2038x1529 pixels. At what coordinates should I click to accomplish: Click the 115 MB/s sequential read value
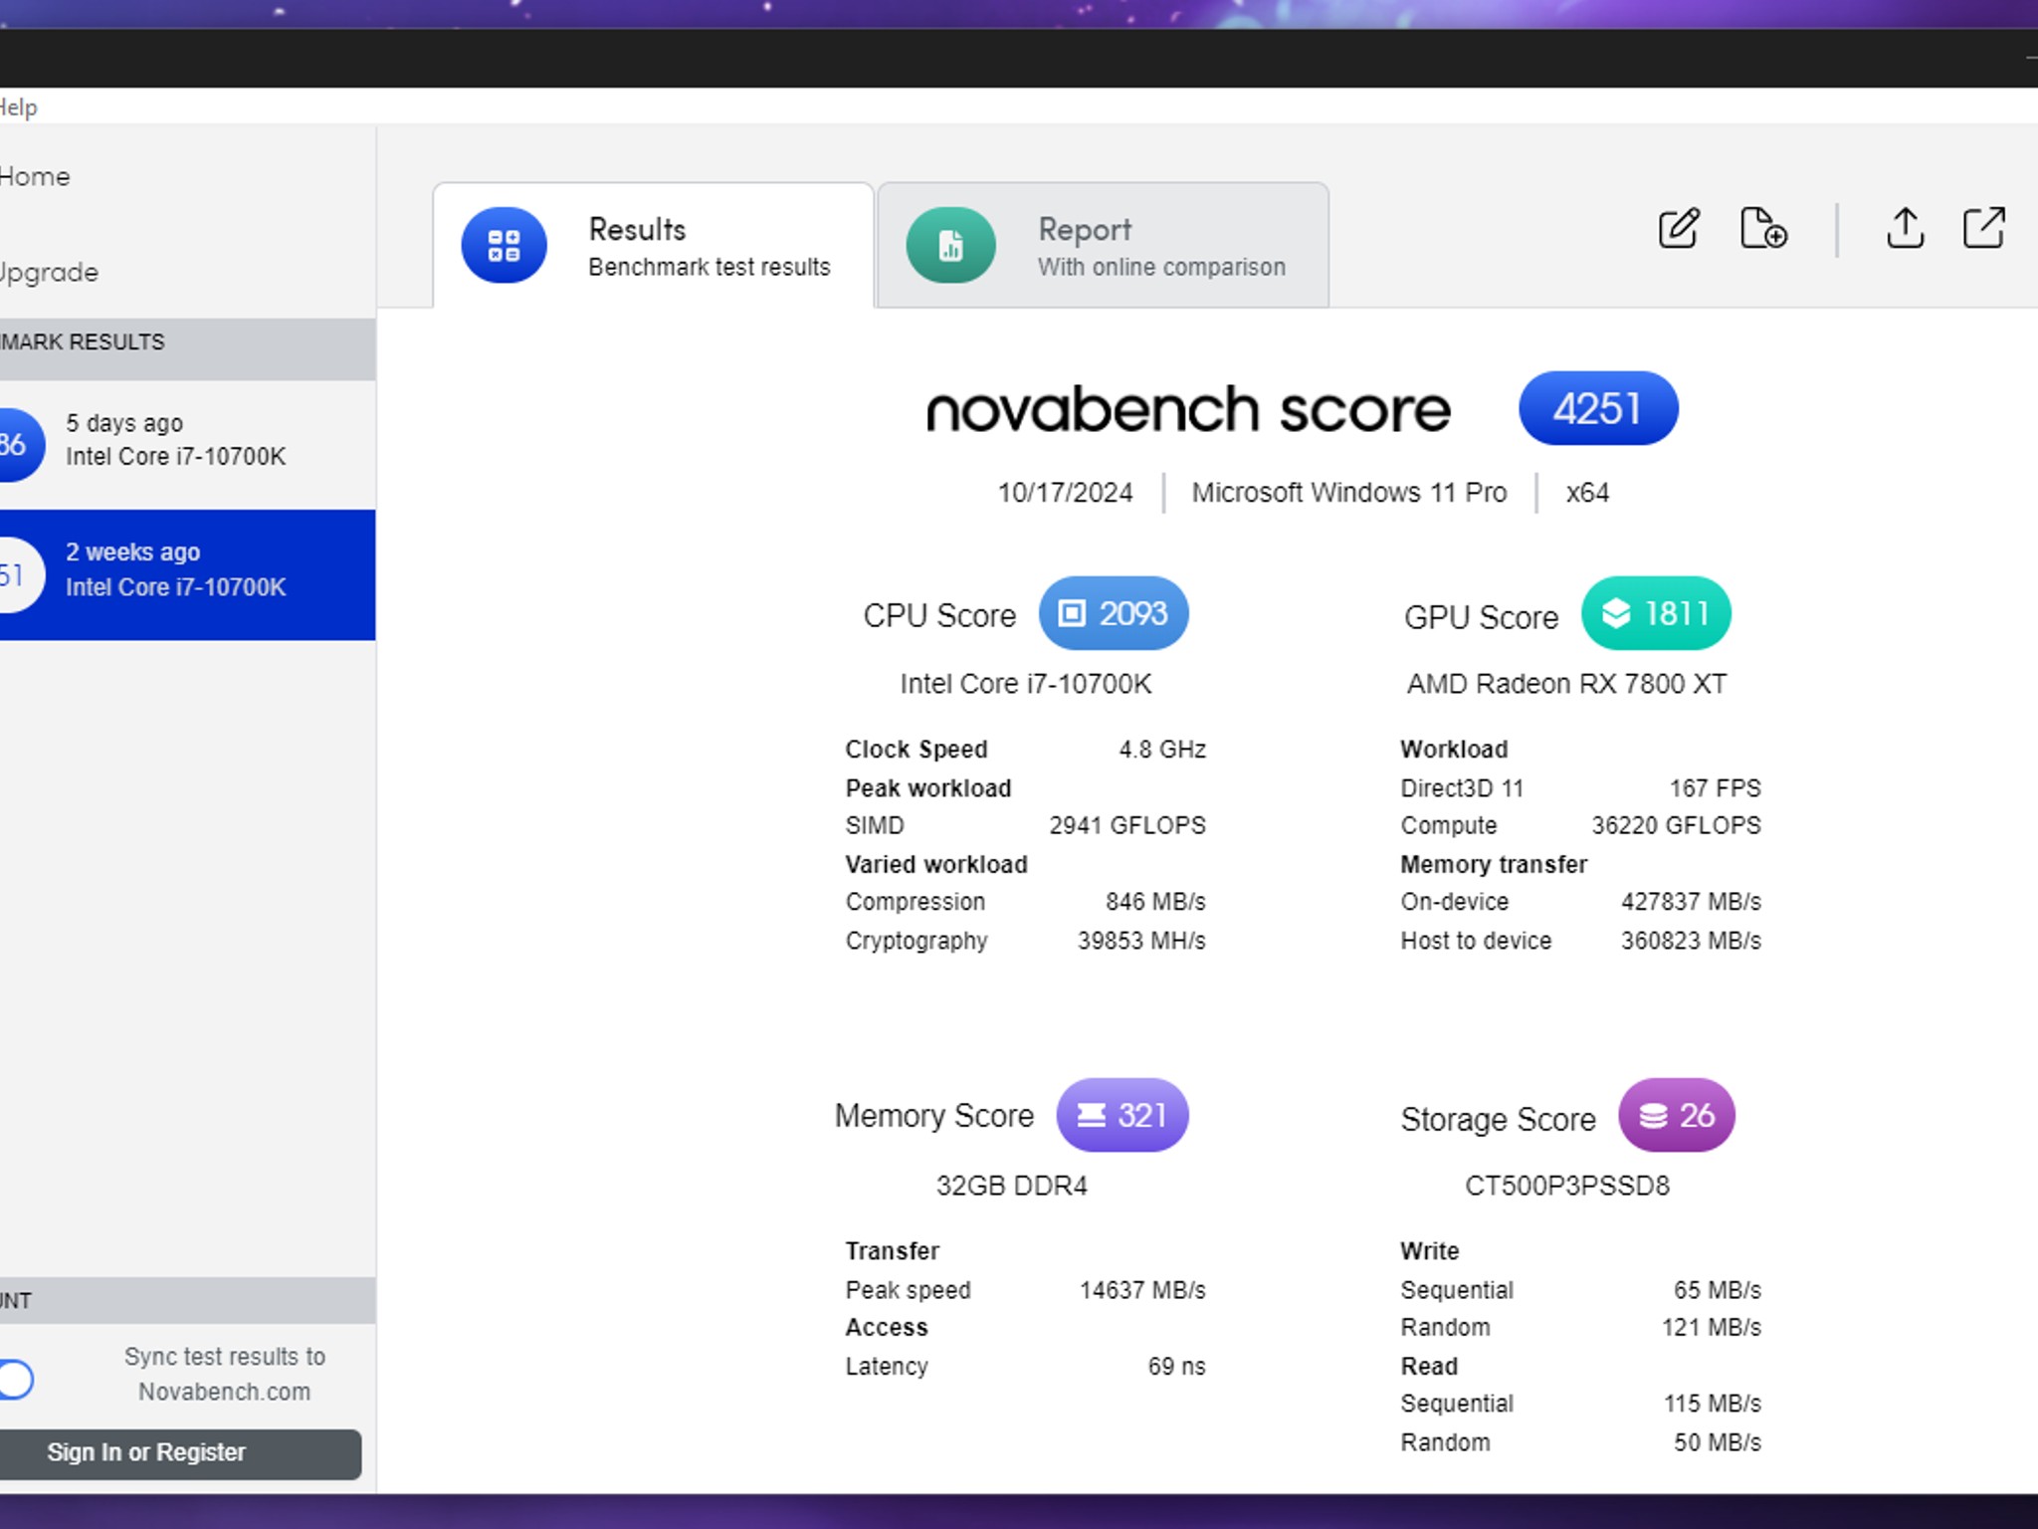[x=1713, y=1404]
